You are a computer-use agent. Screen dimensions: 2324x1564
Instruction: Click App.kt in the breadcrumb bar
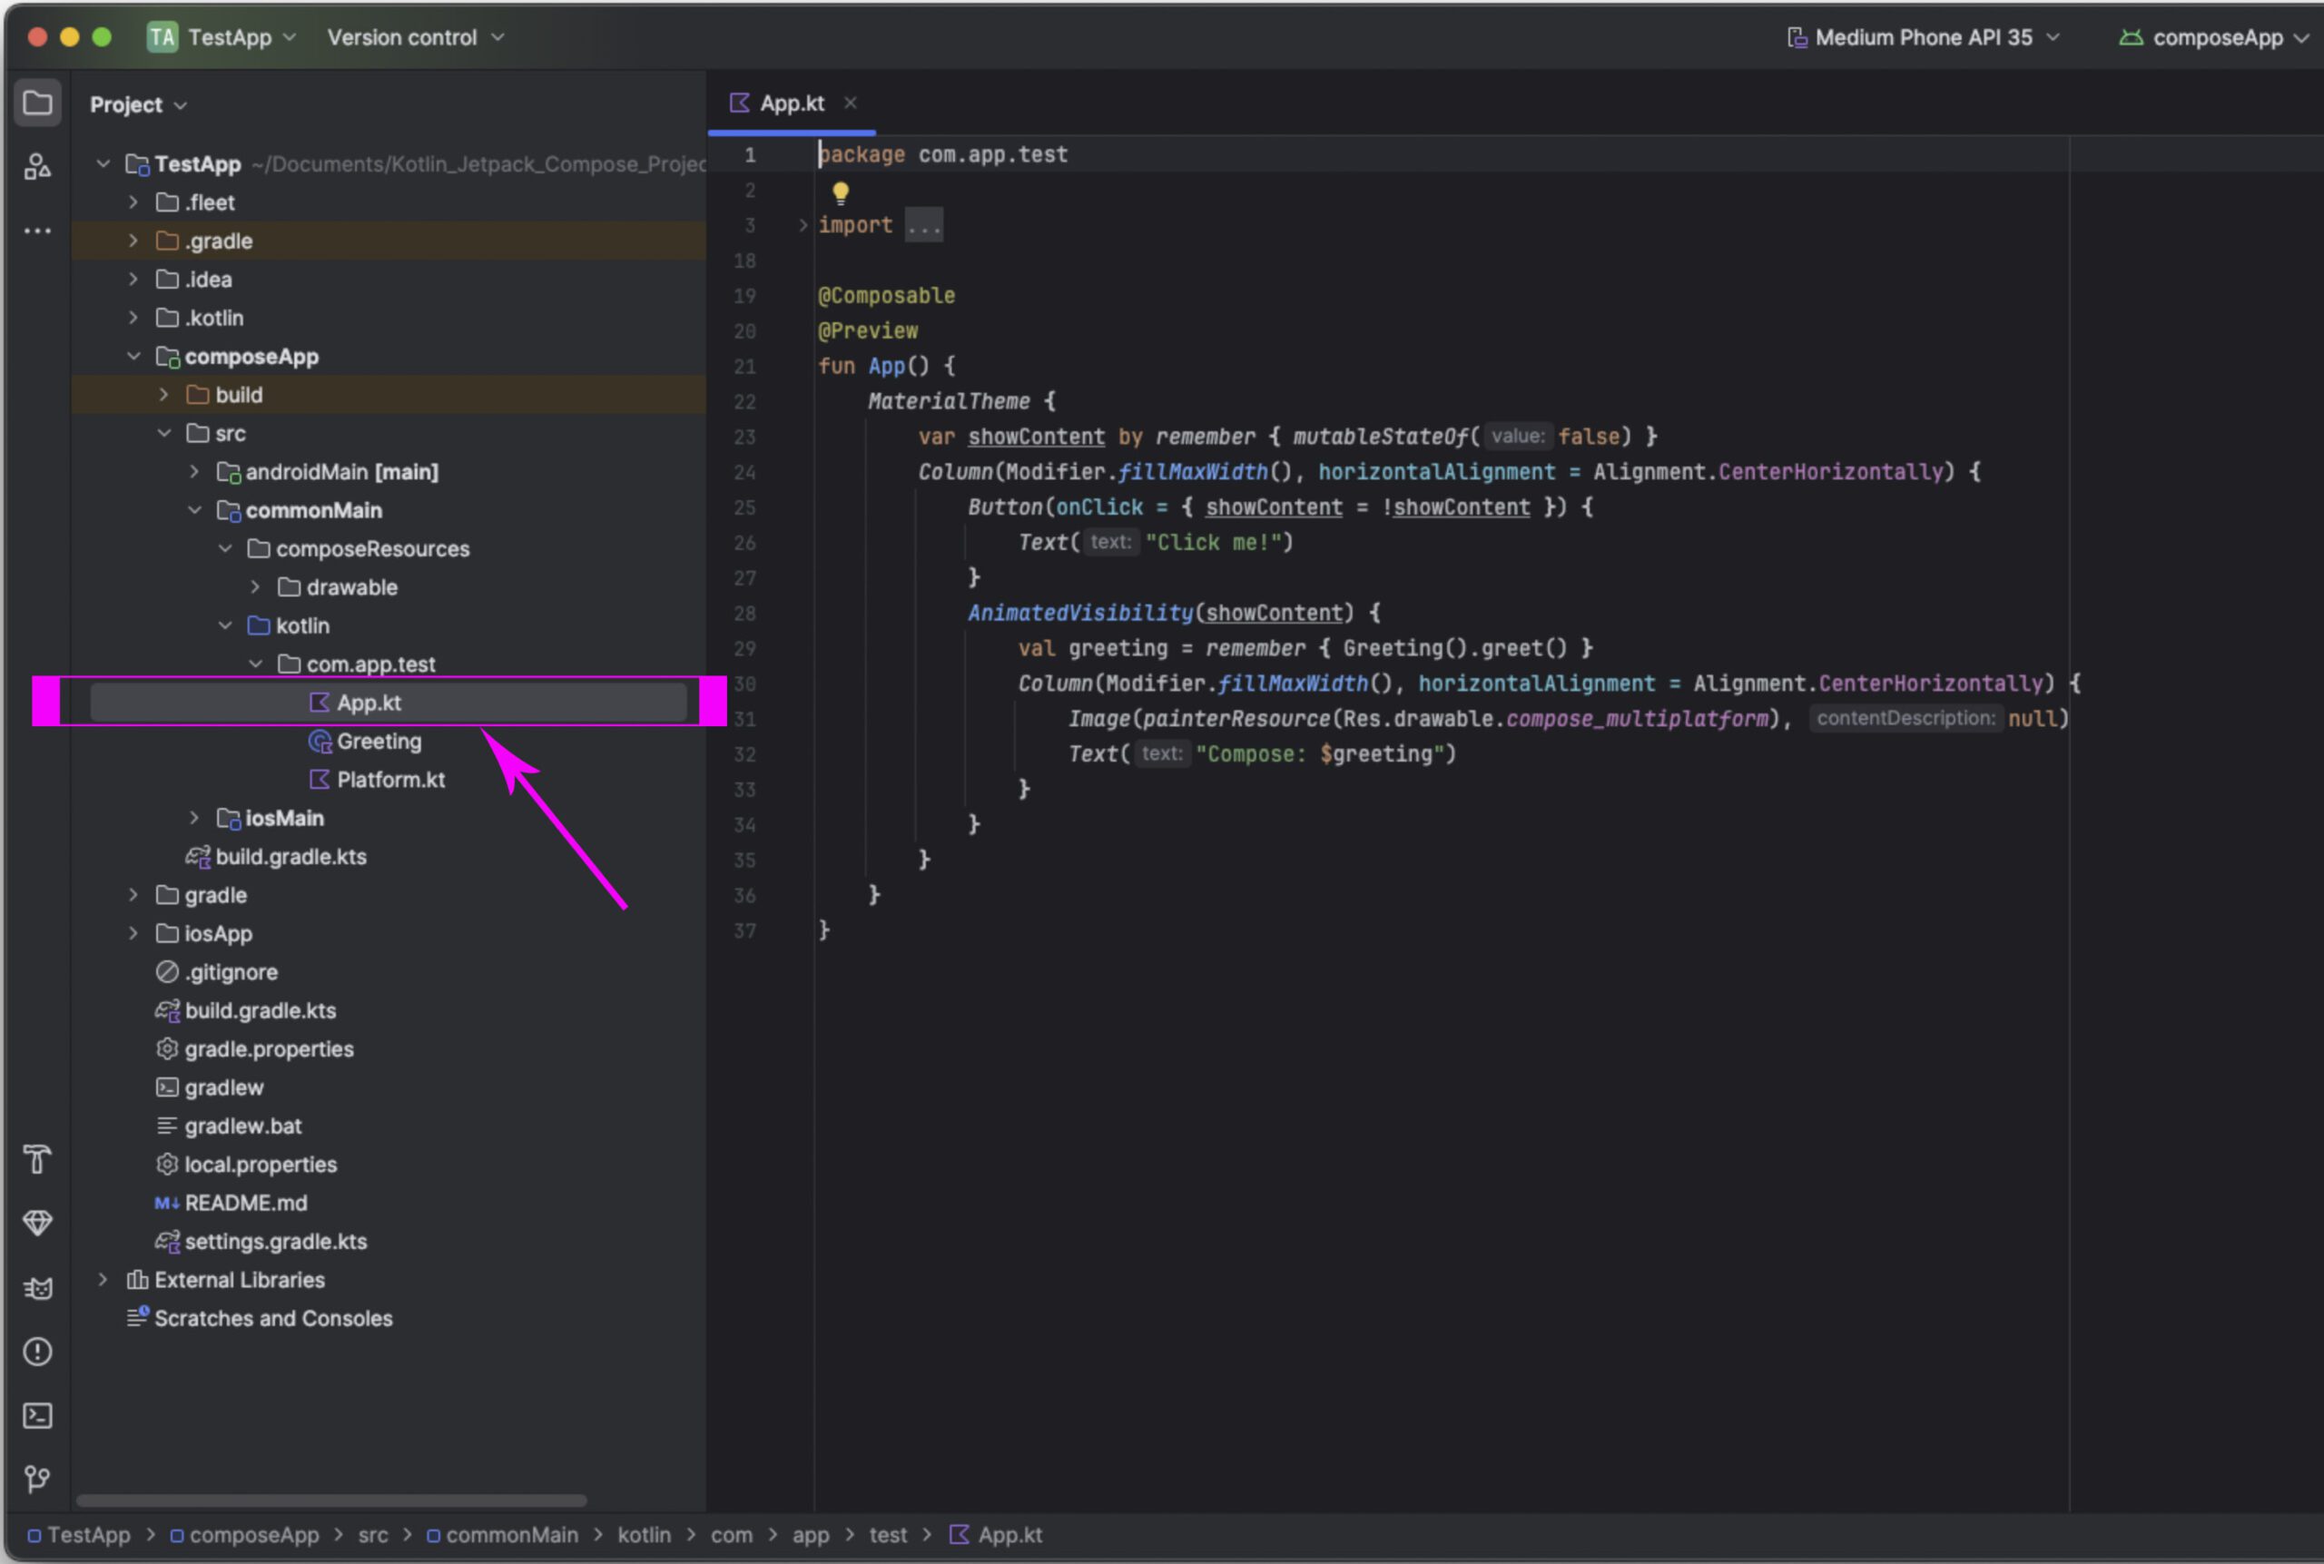[996, 1535]
